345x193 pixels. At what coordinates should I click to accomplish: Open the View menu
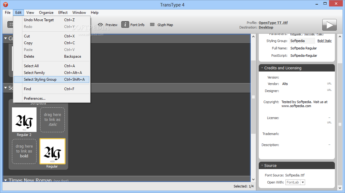[30, 13]
